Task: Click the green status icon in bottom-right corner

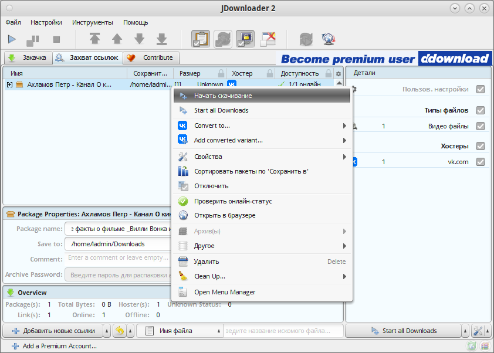Action: [x=472, y=346]
